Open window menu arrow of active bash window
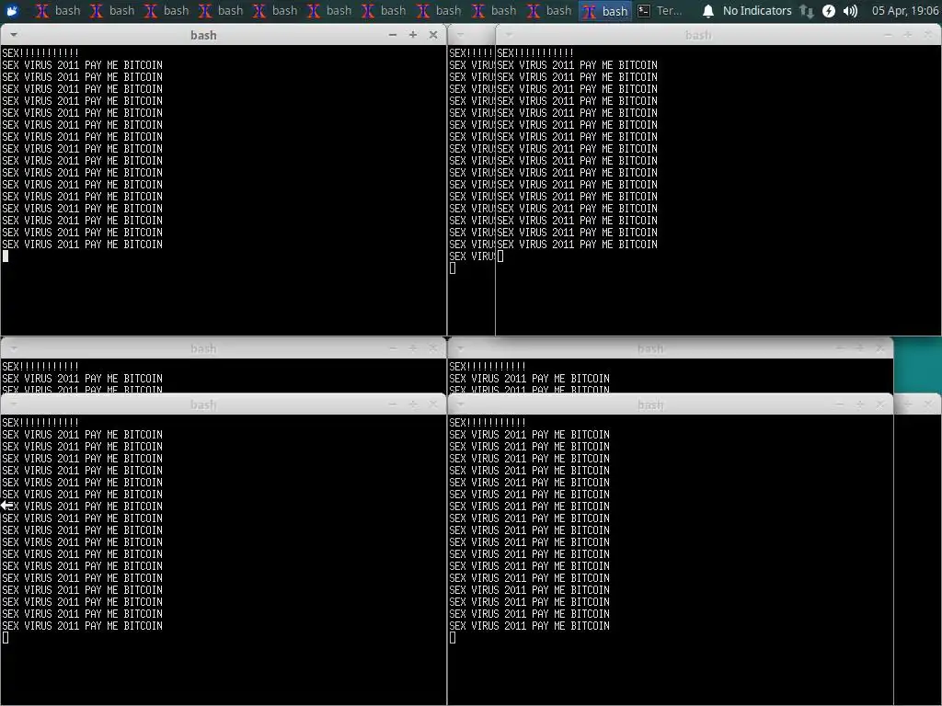The width and height of the screenshot is (942, 706). [x=13, y=36]
